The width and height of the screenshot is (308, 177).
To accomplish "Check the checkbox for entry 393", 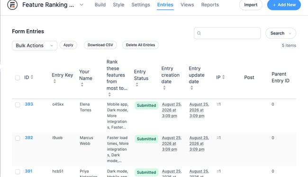I will pyautogui.click(x=18, y=105).
